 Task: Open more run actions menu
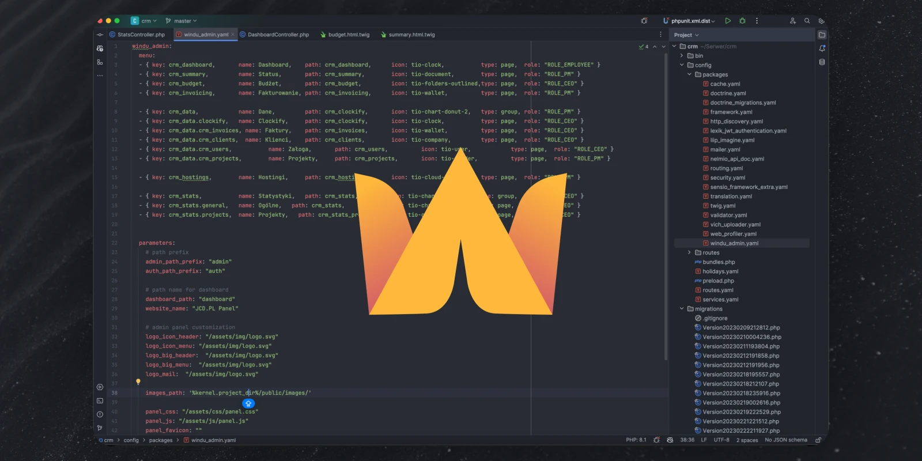pos(757,21)
